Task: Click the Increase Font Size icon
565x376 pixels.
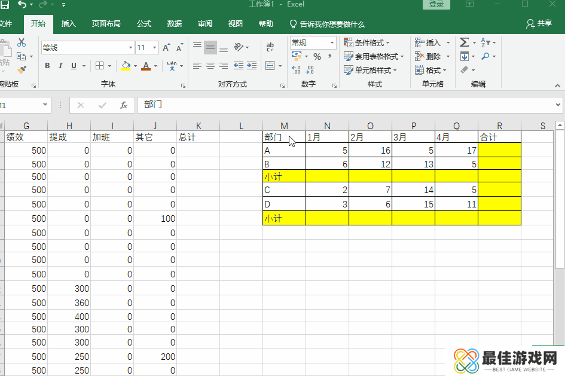Action: [x=166, y=47]
